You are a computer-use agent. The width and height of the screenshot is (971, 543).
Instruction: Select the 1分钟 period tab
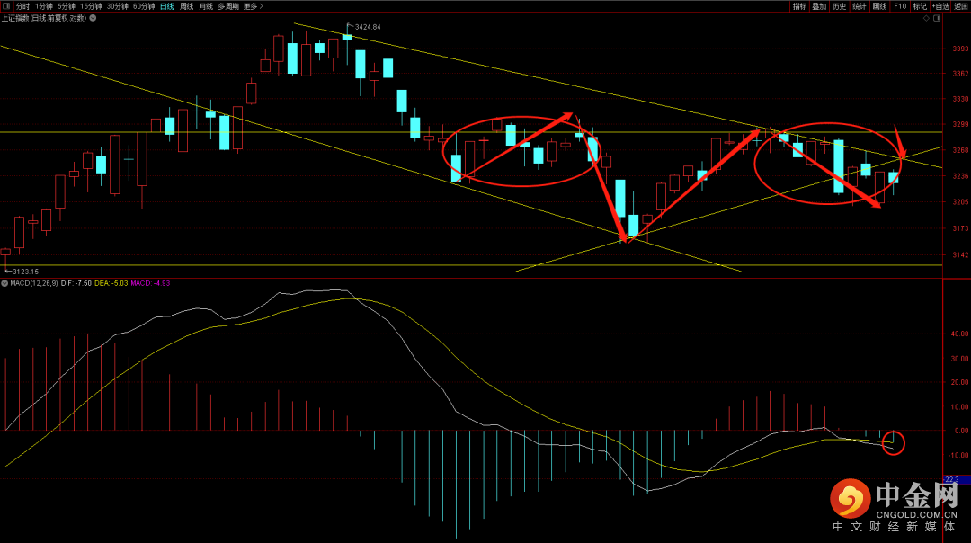pyautogui.click(x=44, y=6)
